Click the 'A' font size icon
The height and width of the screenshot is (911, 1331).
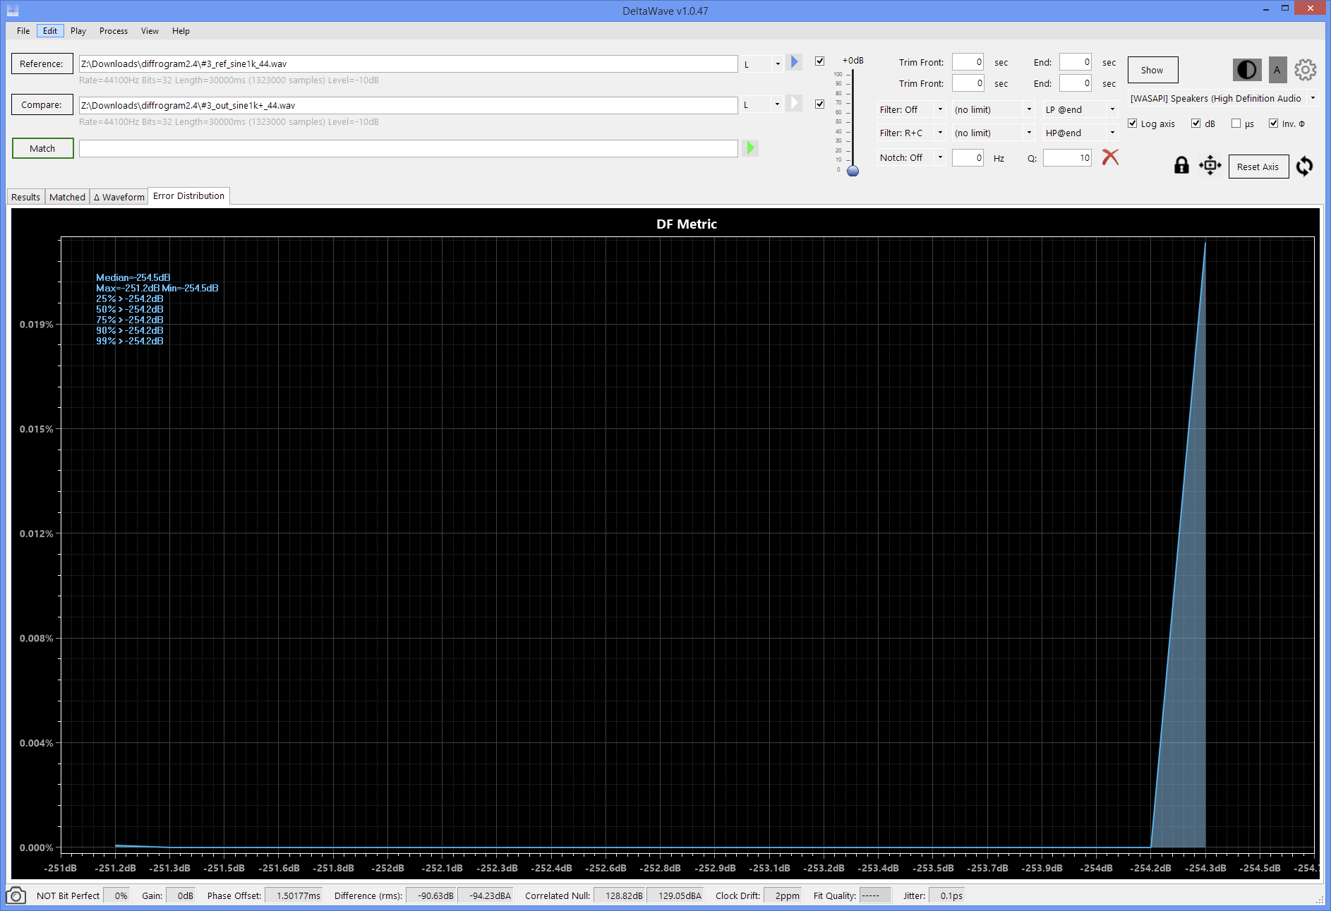pos(1277,70)
